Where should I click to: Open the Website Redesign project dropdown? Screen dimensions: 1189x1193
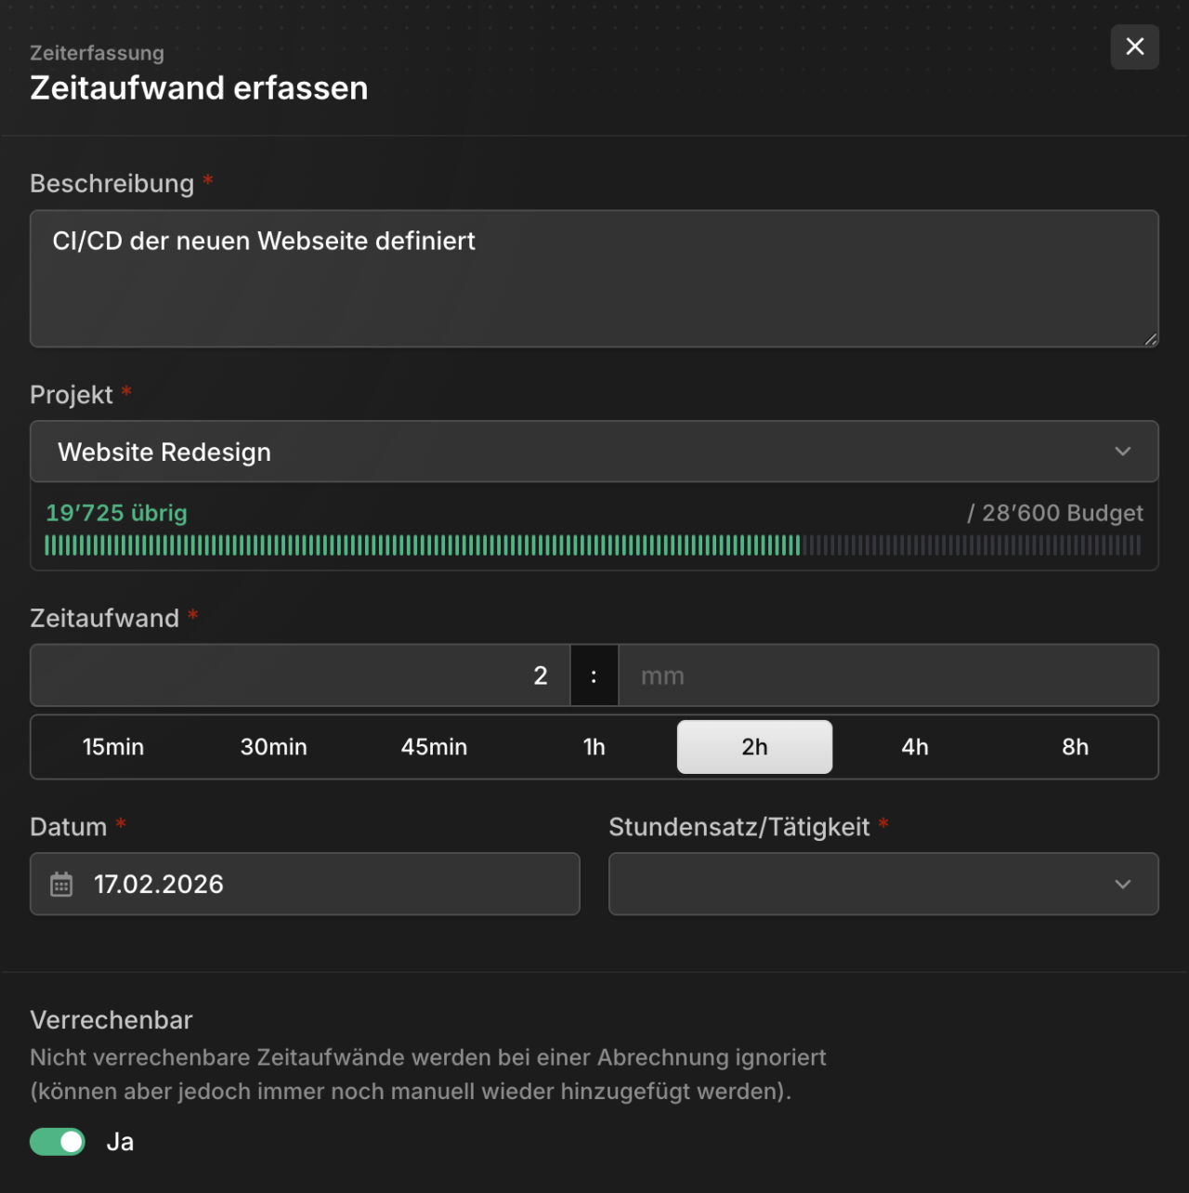coord(594,452)
